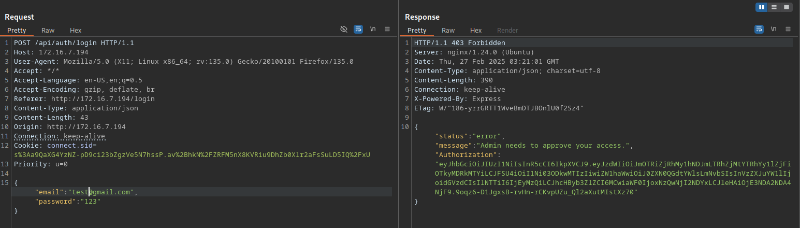The width and height of the screenshot is (800, 228).
Task: Open the Raw tab in Request
Action: [48, 31]
